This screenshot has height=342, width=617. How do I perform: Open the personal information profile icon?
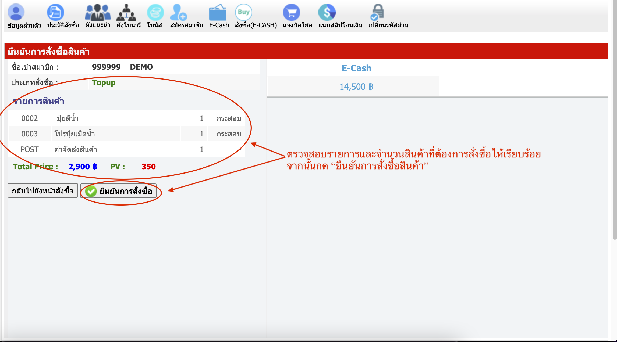tap(16, 12)
